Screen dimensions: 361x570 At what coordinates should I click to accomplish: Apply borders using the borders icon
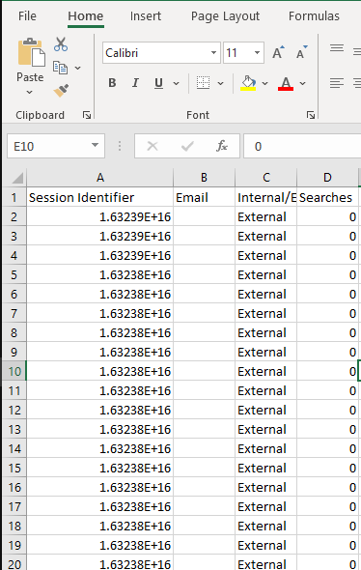(203, 83)
